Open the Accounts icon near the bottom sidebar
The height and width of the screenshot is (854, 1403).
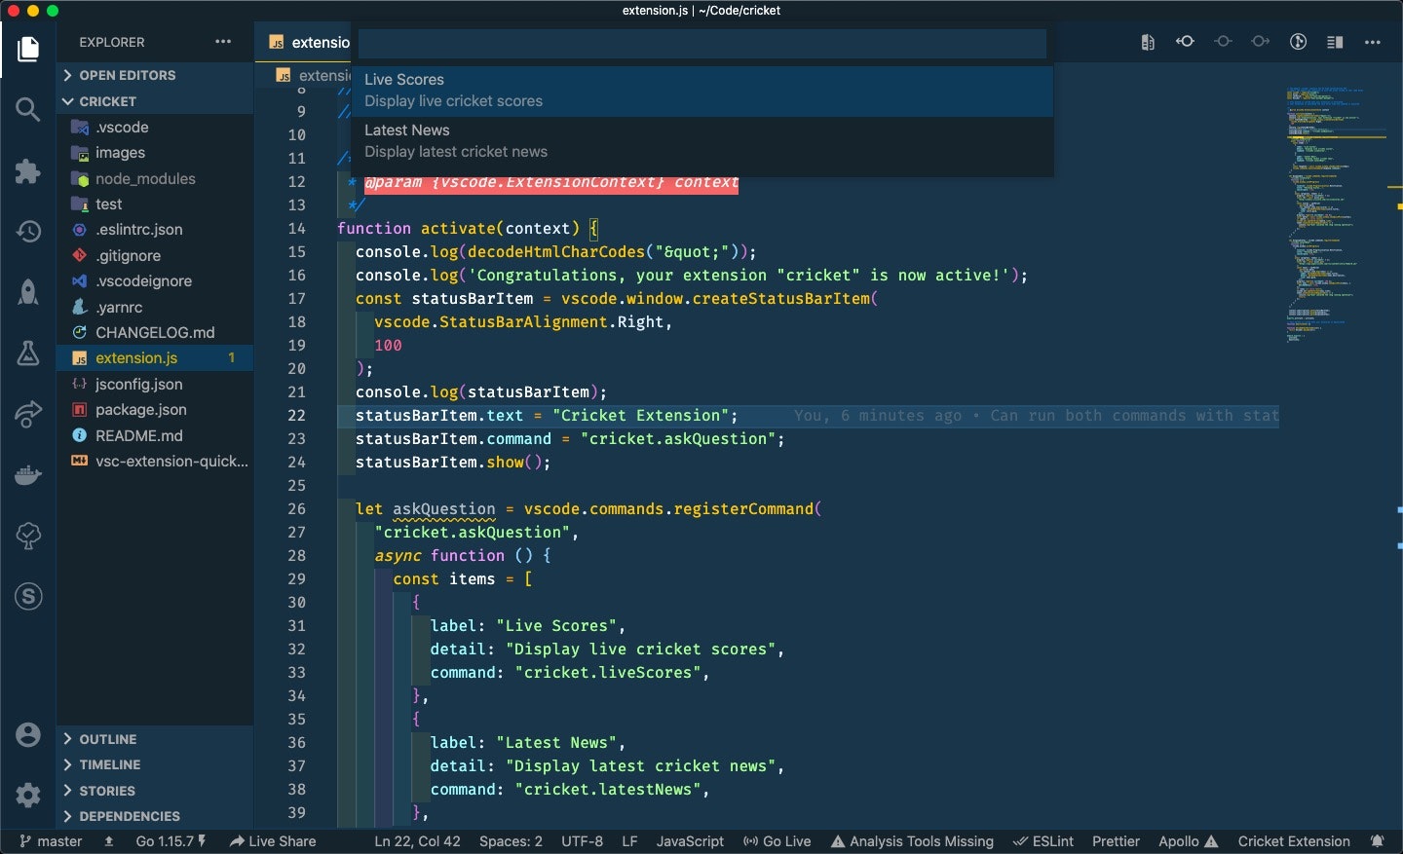click(27, 735)
